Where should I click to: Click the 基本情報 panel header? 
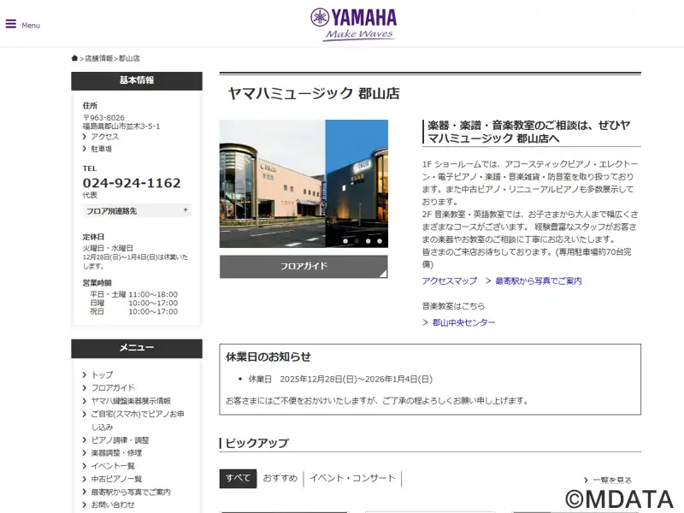pyautogui.click(x=137, y=80)
